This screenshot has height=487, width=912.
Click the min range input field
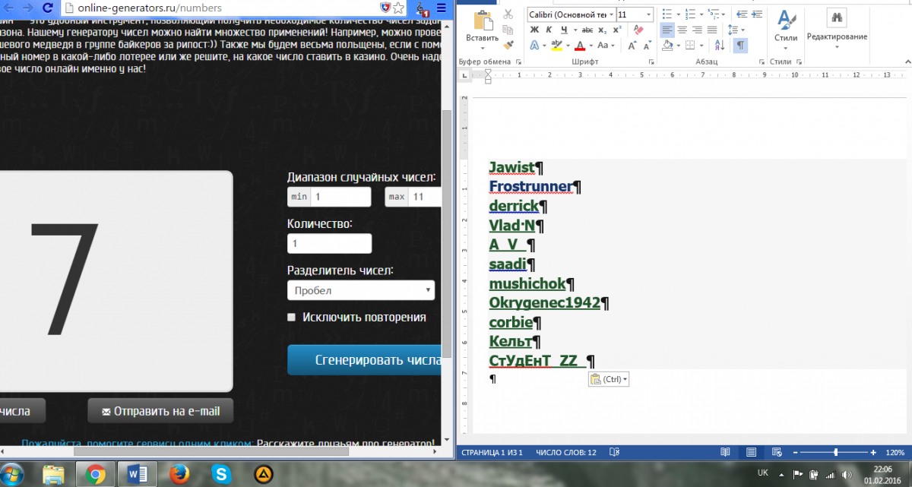(x=340, y=197)
